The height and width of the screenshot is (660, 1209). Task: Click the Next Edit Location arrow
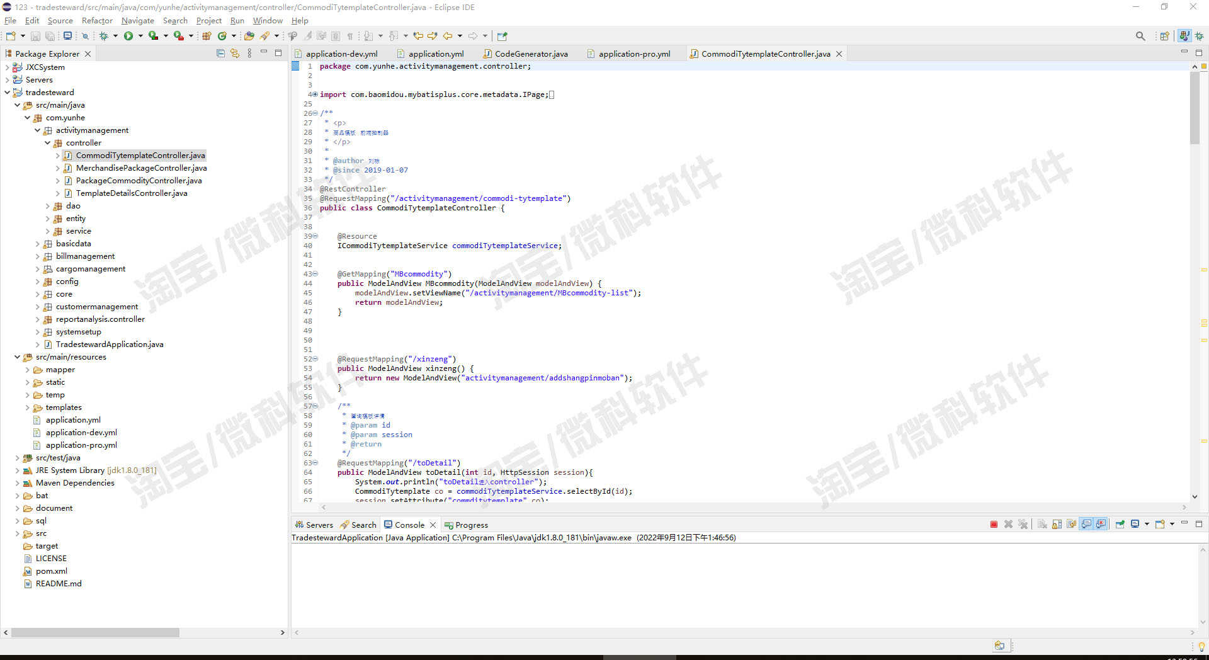click(x=433, y=36)
